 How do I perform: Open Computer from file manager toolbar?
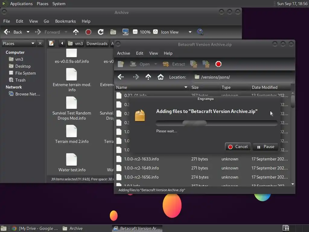[125, 32]
